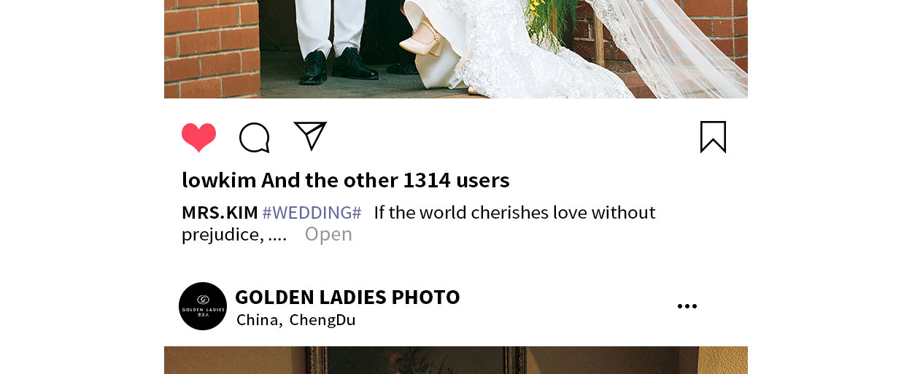Open GOLDEN LADIES PHOTO username
This screenshot has width=912, height=374.
(x=347, y=297)
